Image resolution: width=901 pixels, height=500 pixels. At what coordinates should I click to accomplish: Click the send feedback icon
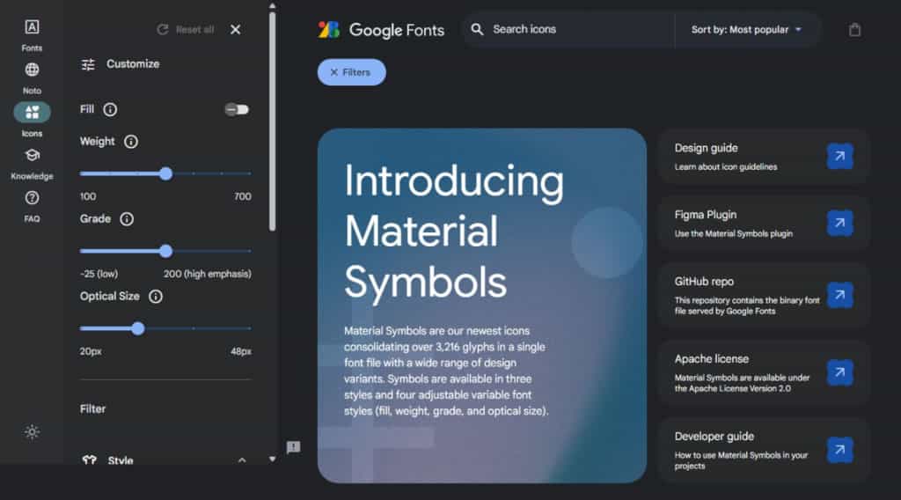coord(293,447)
